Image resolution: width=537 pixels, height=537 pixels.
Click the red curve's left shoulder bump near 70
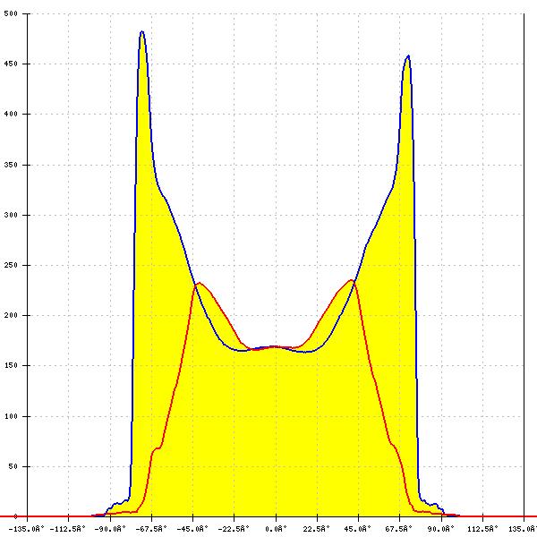point(157,448)
